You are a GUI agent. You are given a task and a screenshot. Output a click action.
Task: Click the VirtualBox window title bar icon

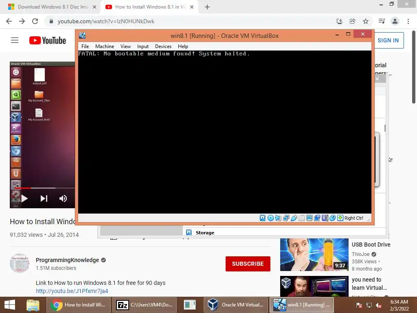click(82, 35)
